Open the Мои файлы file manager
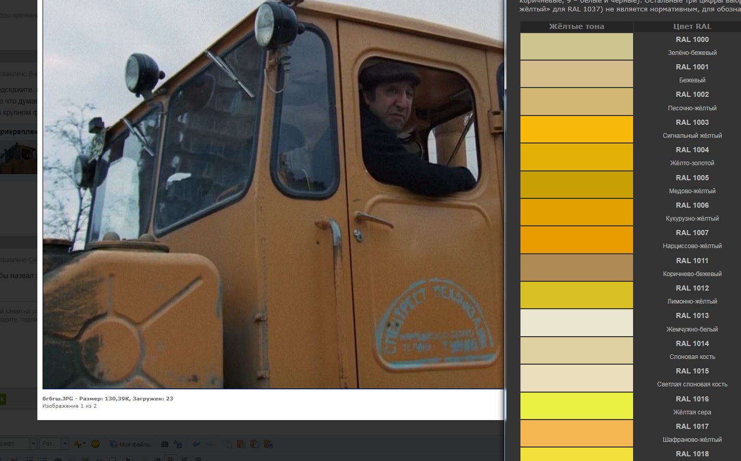This screenshot has width=741, height=461. pos(130,444)
